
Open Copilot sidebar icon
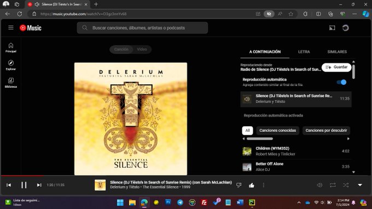365,14
